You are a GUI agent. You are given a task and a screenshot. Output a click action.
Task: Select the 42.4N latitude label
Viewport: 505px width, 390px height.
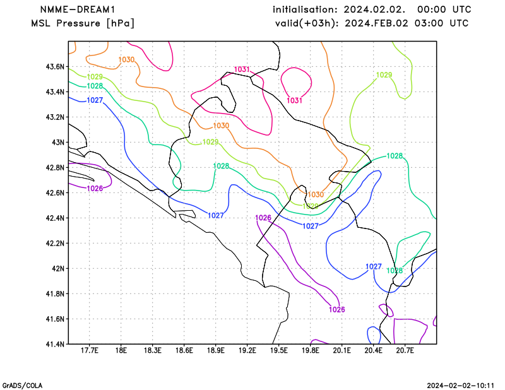pyautogui.click(x=55, y=218)
